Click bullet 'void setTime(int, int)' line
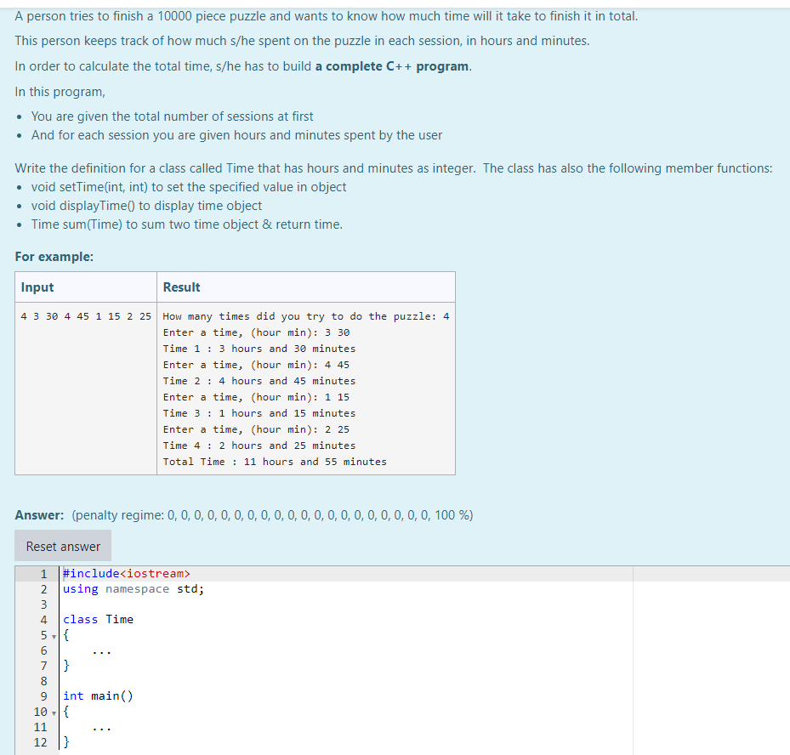This screenshot has height=755, width=790. pos(189,187)
